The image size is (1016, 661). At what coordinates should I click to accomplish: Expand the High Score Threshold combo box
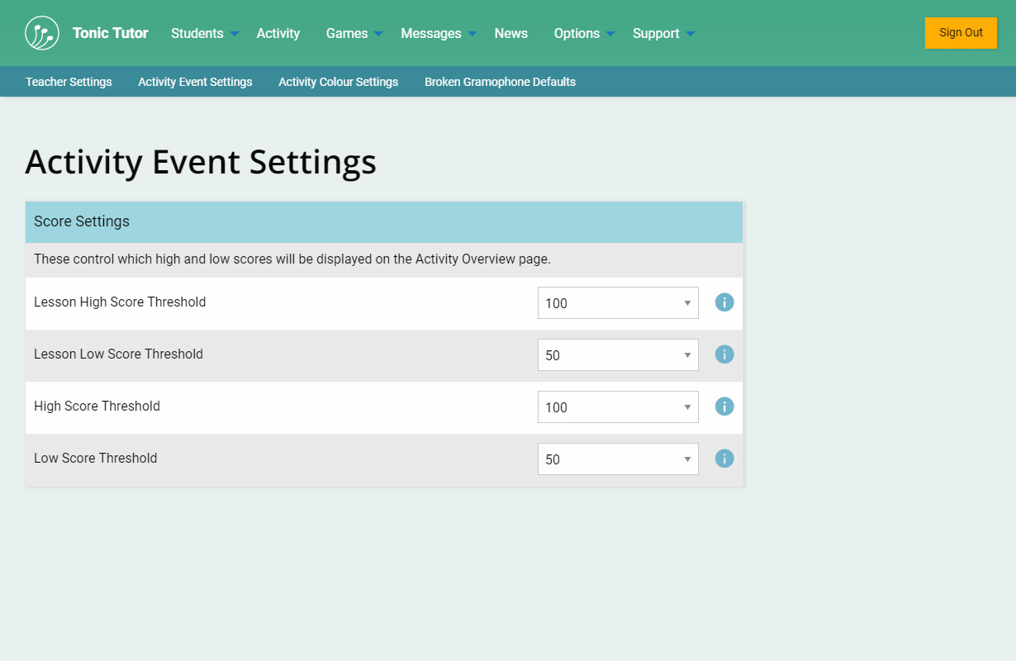(x=618, y=407)
